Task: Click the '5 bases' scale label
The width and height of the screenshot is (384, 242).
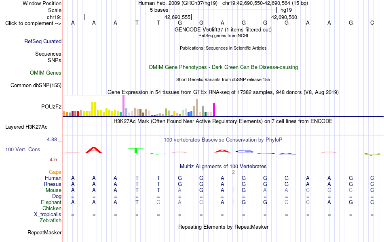Action: pyautogui.click(x=159, y=10)
